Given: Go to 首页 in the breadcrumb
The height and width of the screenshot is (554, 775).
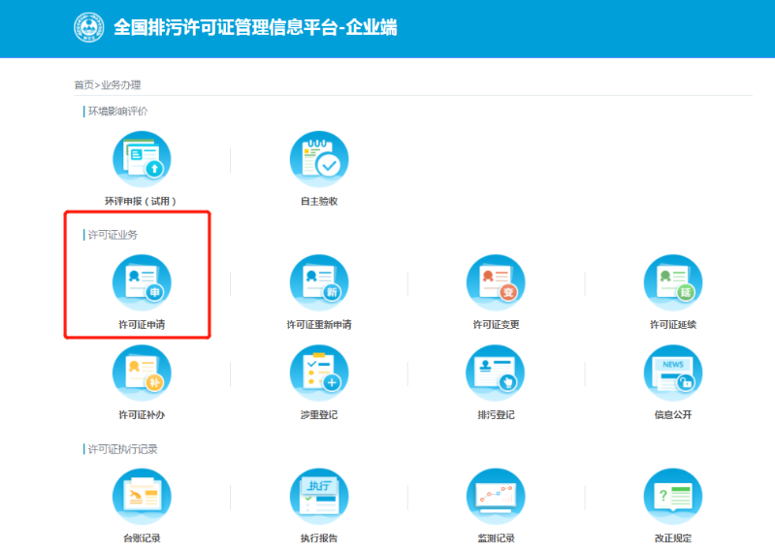Looking at the screenshot, I should click(83, 85).
